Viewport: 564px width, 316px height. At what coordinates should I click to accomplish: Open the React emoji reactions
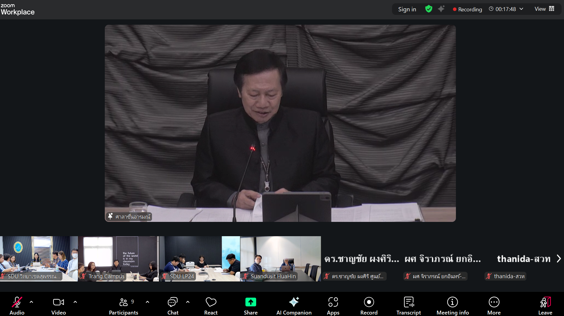coord(211,306)
